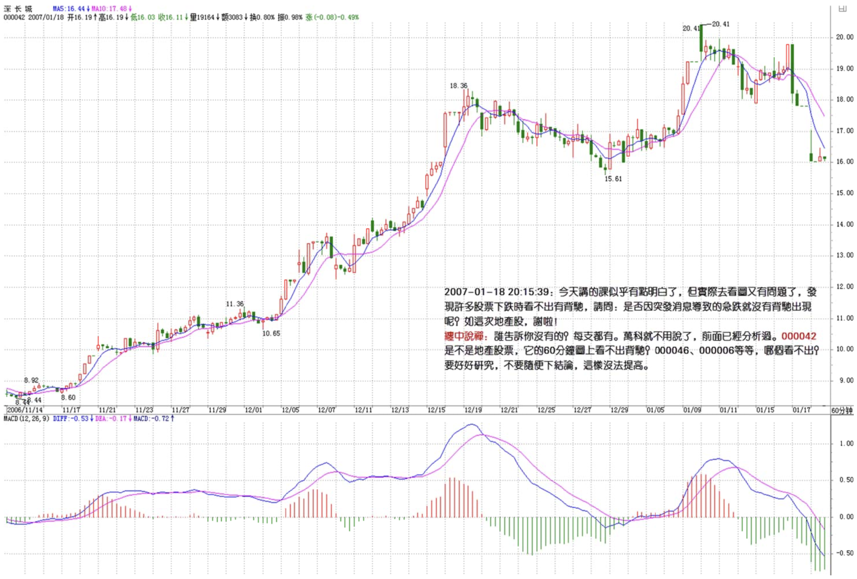Click the red 000042 code in comment
Viewport: 857px width, 579px height.
click(x=798, y=336)
